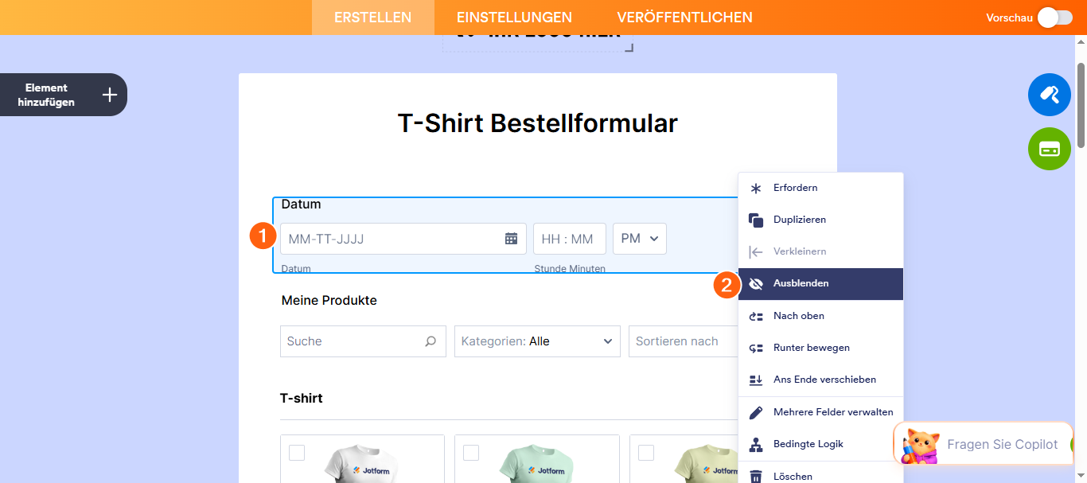Click the logic tree icon beside Bedingte Logik
Image resolution: width=1087 pixels, height=483 pixels.
coord(756,444)
